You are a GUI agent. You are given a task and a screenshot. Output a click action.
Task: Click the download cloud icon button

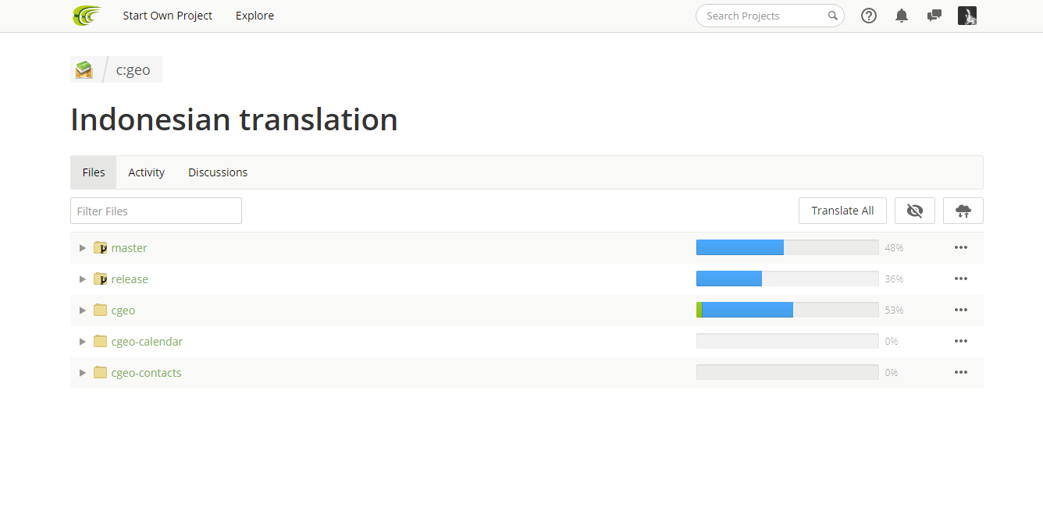[x=963, y=211]
